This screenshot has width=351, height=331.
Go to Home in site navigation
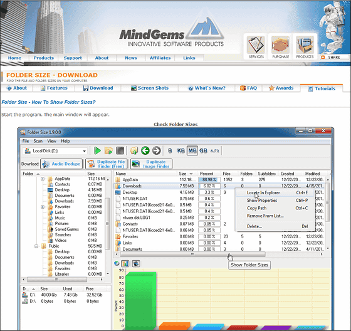[x=14, y=58]
